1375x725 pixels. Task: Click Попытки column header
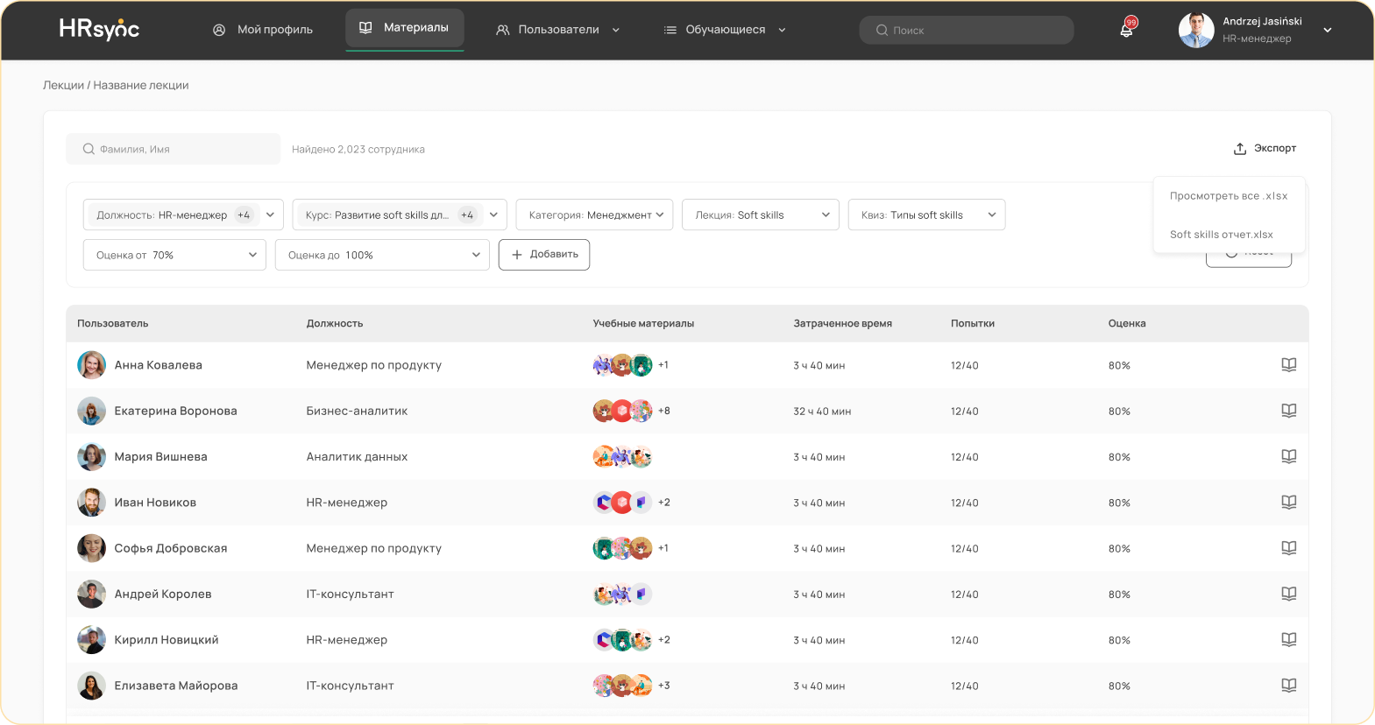click(973, 323)
